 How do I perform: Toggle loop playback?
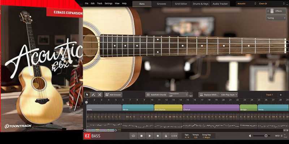point(133,136)
